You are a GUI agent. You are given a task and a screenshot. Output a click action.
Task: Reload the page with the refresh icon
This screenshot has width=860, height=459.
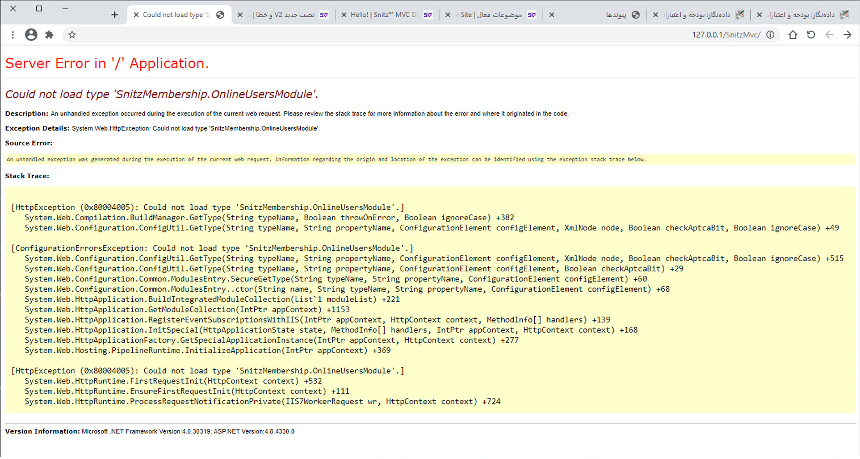811,35
